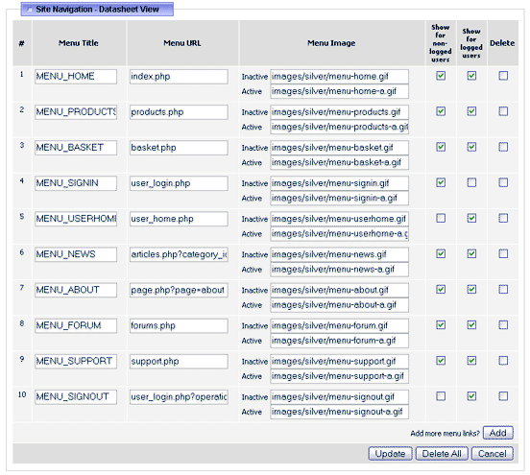
Task: Click the Delete All button
Action: pos(442,453)
